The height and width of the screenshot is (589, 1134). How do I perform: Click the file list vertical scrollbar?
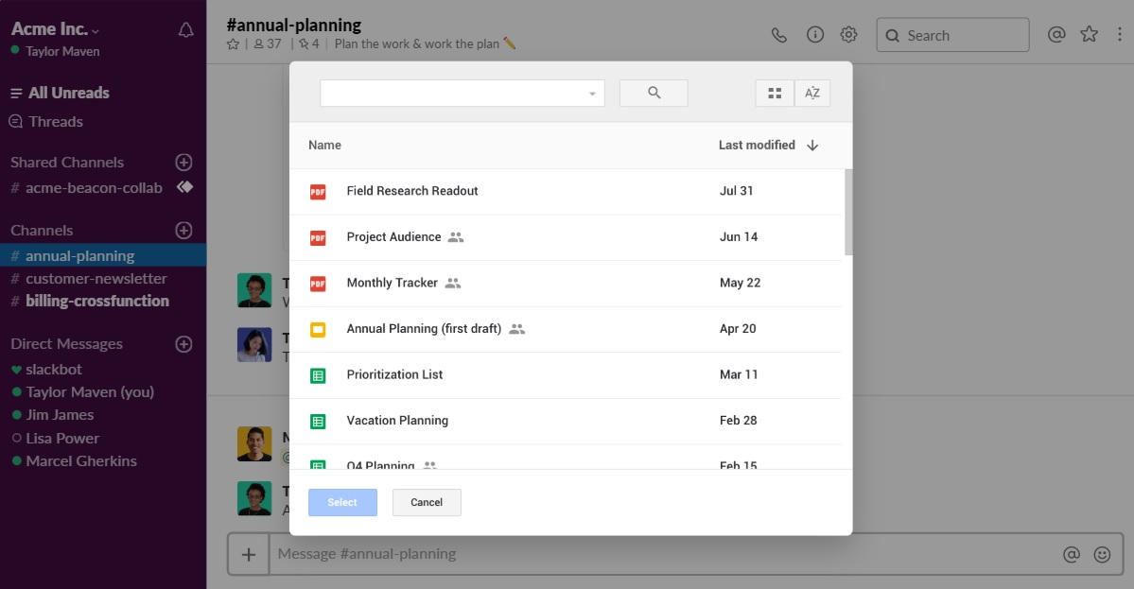tap(848, 213)
